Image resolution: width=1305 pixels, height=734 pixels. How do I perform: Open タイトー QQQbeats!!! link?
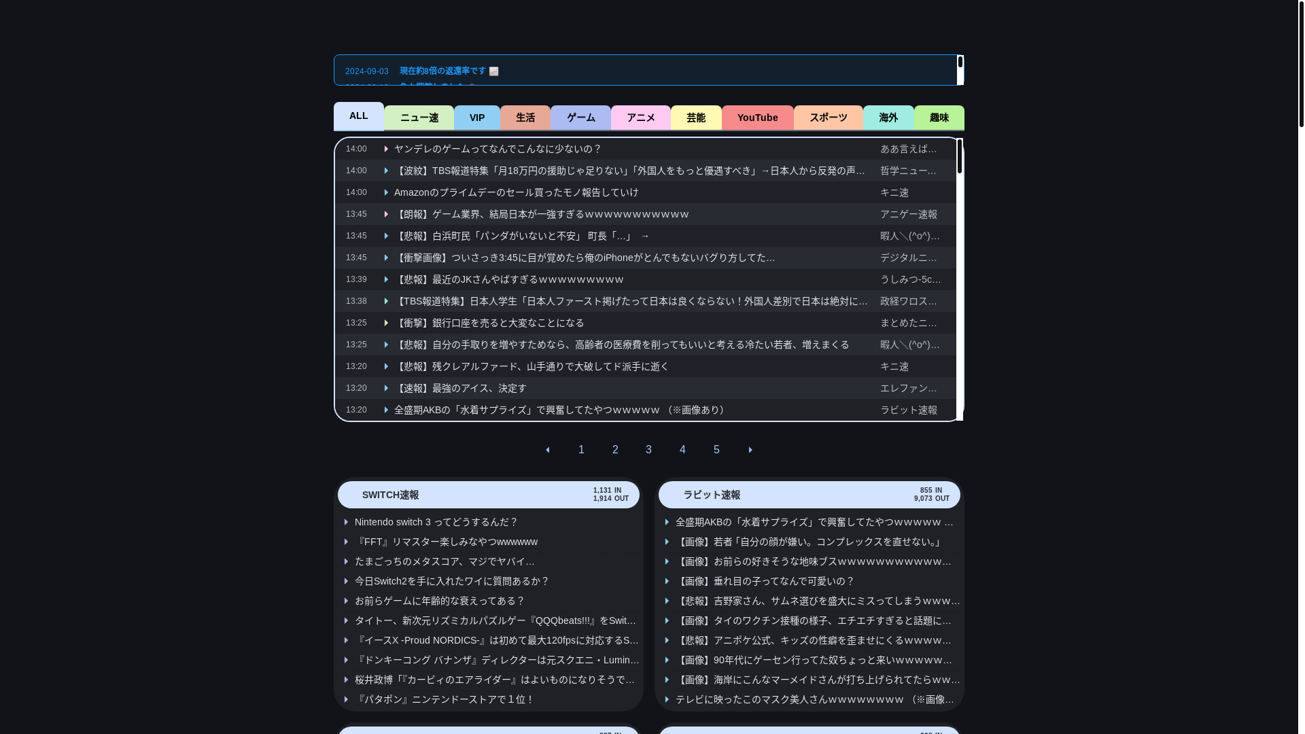tap(495, 621)
